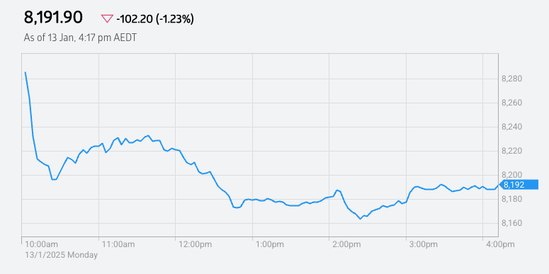The width and height of the screenshot is (549, 274).
Task: Click the 8,280 price axis label
Action: [512, 79]
